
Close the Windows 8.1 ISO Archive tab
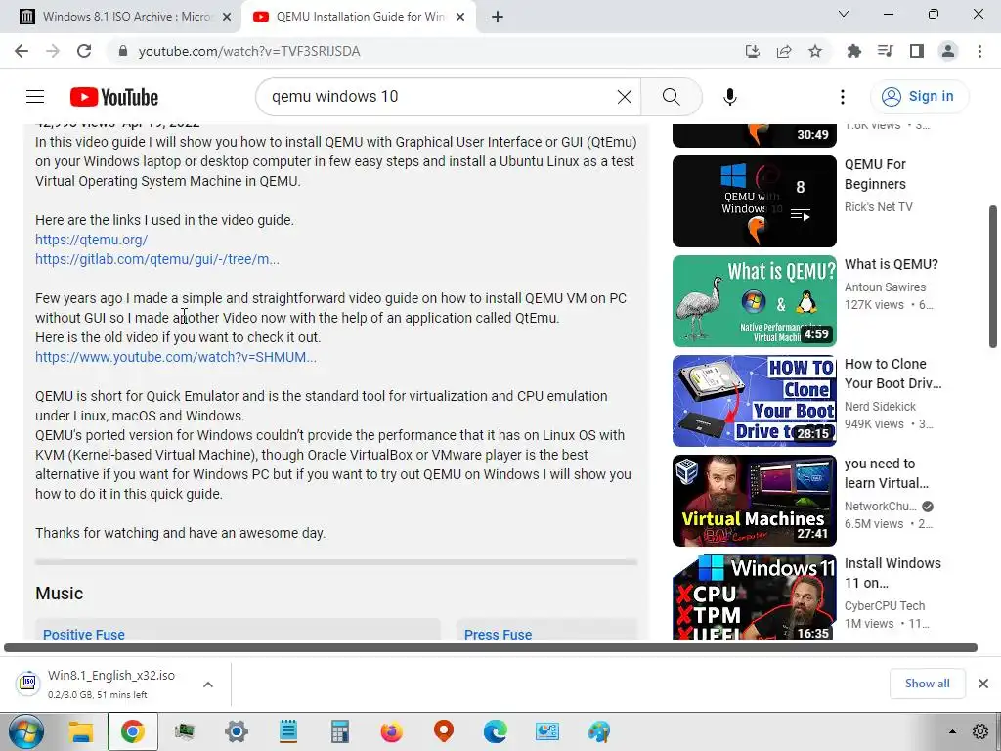[x=227, y=18]
